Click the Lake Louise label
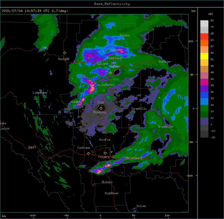Screen dimensions: 224x219 click(5, 126)
